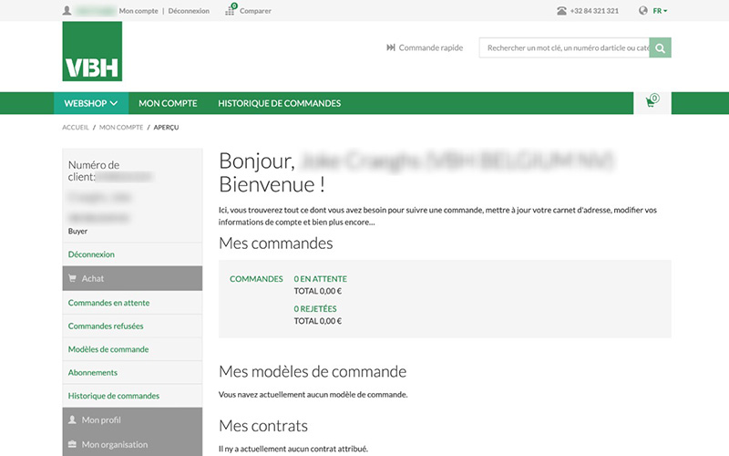Click the Commande rapide fast-forward icon
This screenshot has width=729, height=456.
[x=391, y=47]
